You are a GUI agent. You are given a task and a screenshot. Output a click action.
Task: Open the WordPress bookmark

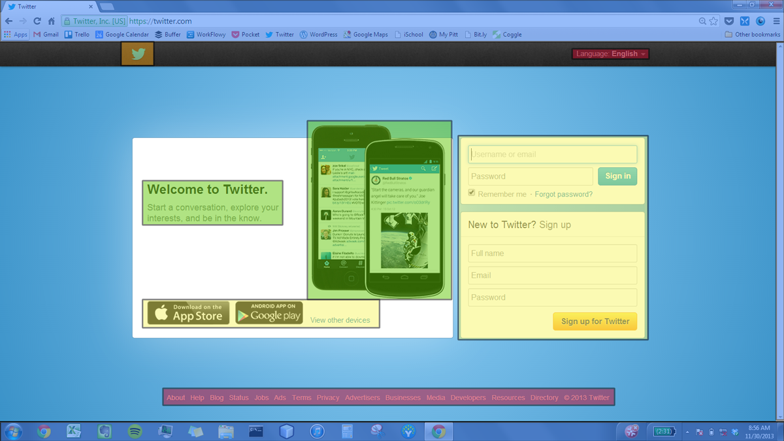click(x=319, y=35)
